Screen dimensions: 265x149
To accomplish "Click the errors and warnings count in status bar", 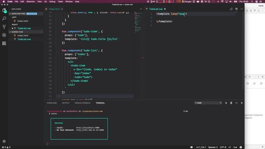I will pos(6,147).
